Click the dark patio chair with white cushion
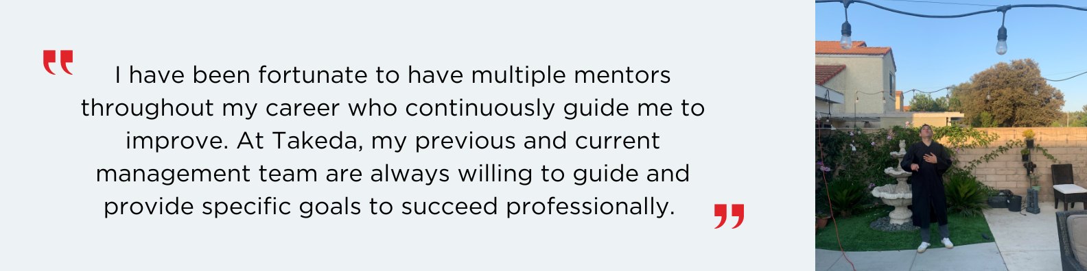 click(1068, 187)
